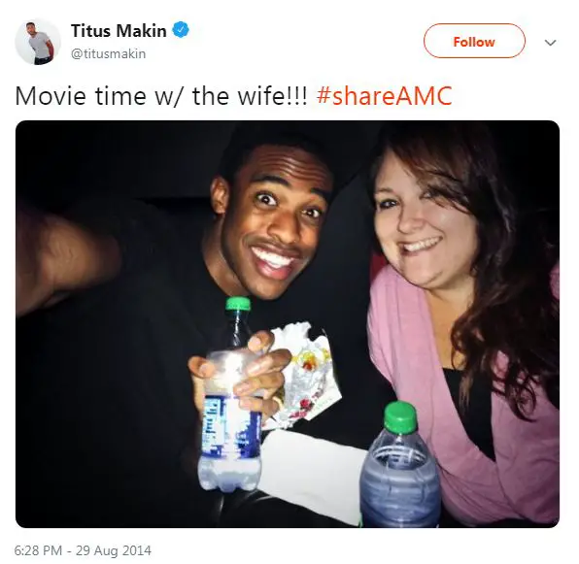Expand the tweet options chevron
This screenshot has height=564, width=579.
[550, 43]
